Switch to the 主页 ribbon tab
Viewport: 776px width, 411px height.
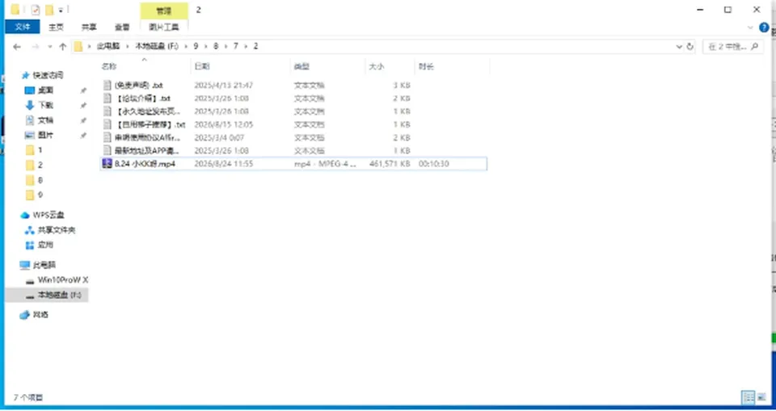pos(56,27)
